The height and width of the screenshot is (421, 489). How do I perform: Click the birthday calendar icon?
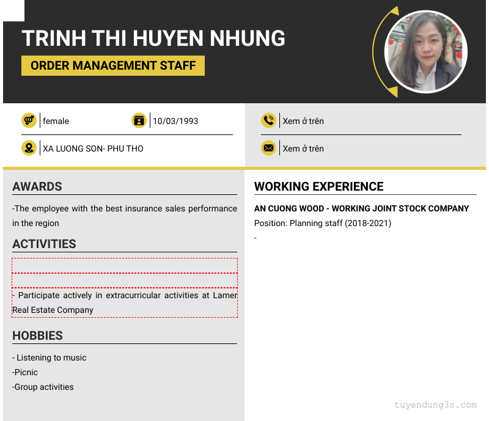coord(139,121)
